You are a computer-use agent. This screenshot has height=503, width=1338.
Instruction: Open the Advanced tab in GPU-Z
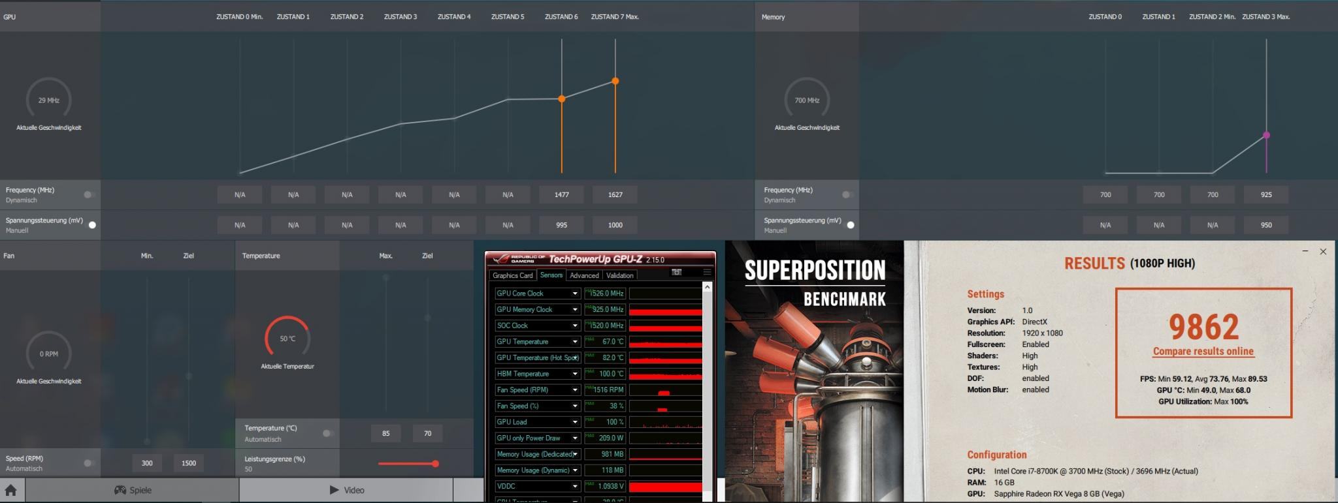(584, 275)
